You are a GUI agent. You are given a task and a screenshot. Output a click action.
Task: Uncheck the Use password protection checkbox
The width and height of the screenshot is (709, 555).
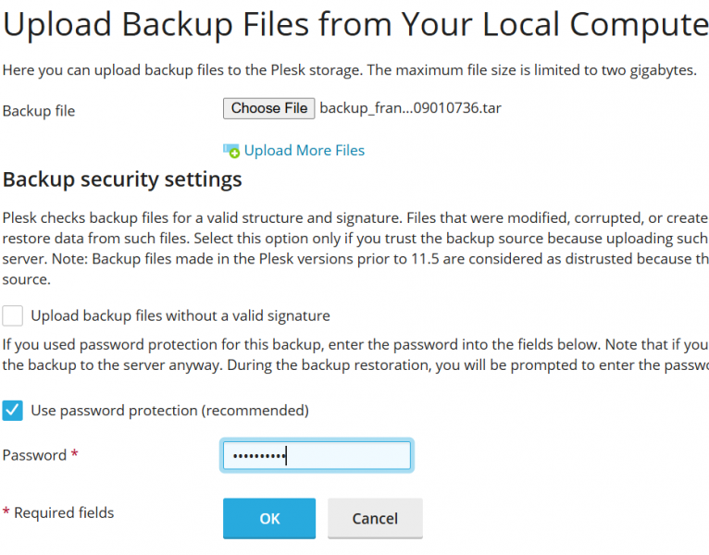click(x=13, y=411)
